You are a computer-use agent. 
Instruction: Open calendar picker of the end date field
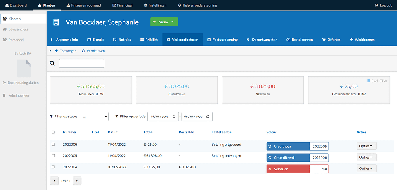pyautogui.click(x=208, y=117)
